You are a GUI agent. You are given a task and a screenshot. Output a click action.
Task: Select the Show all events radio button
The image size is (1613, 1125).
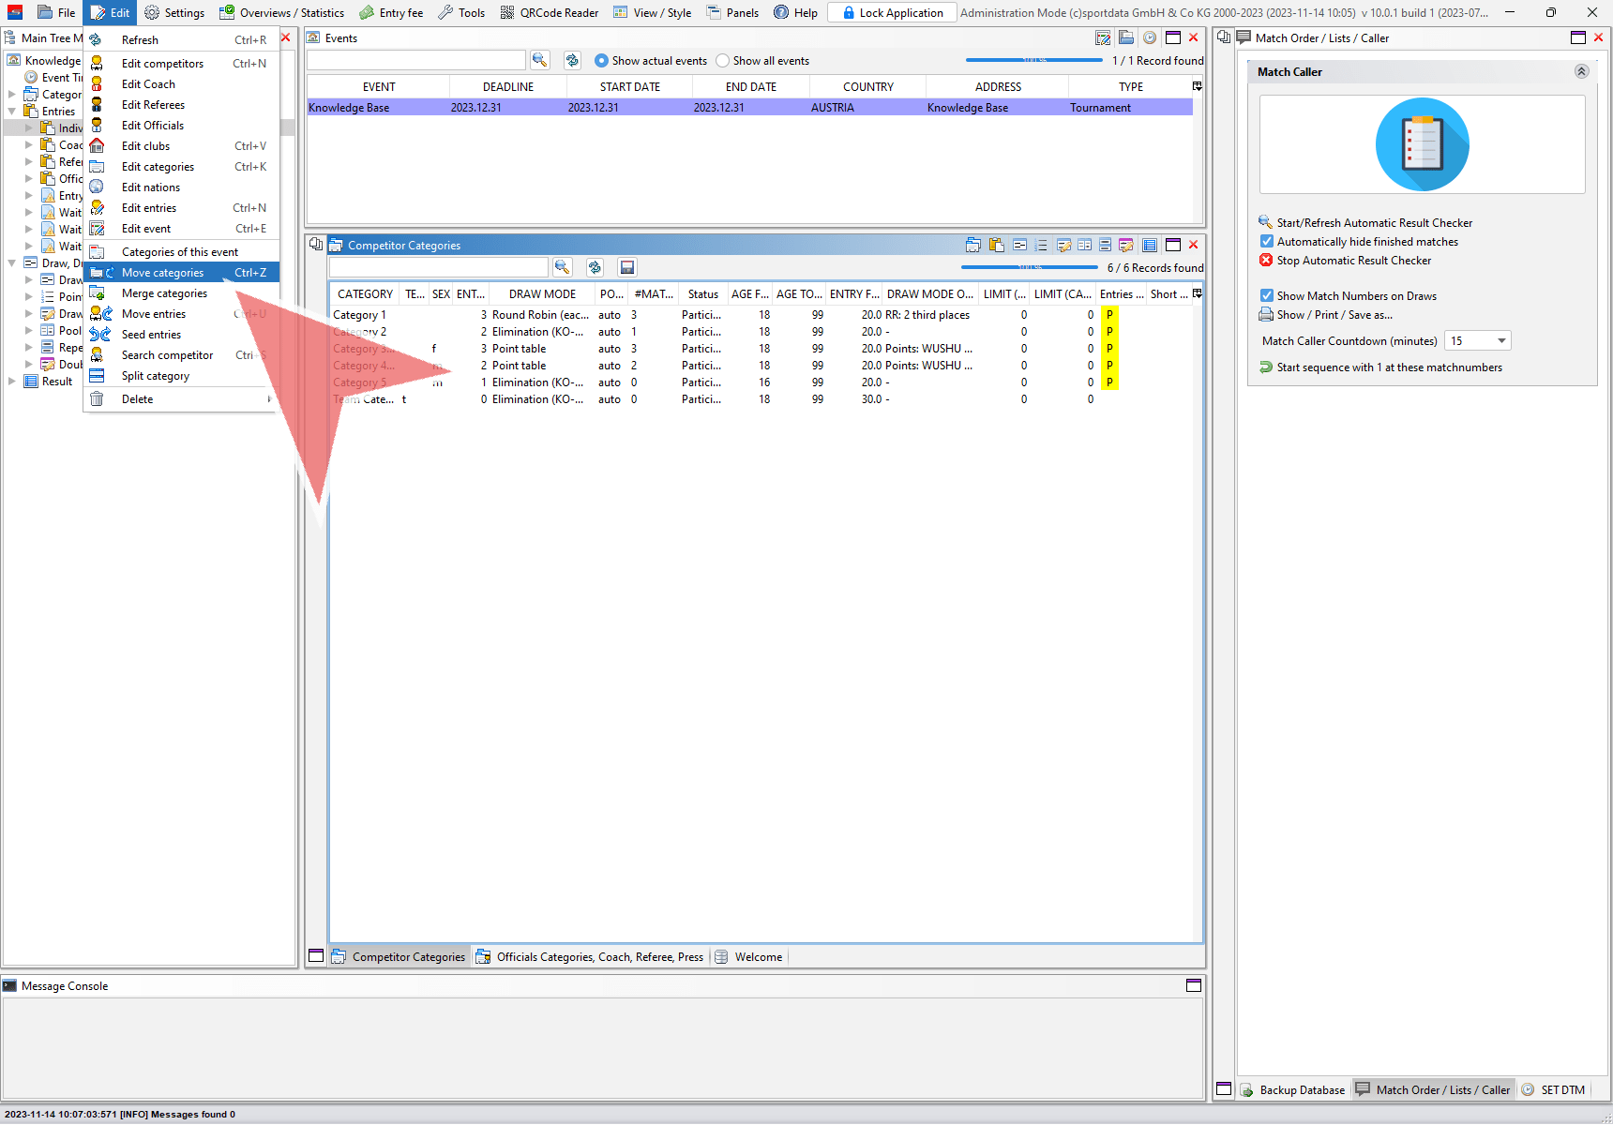click(x=722, y=61)
